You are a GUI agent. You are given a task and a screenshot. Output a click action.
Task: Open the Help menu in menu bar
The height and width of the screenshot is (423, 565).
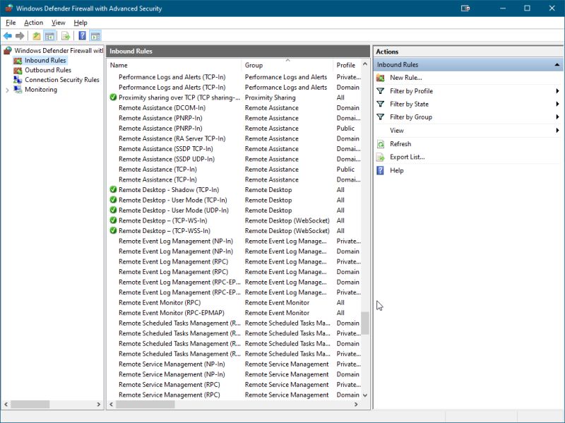click(x=81, y=23)
